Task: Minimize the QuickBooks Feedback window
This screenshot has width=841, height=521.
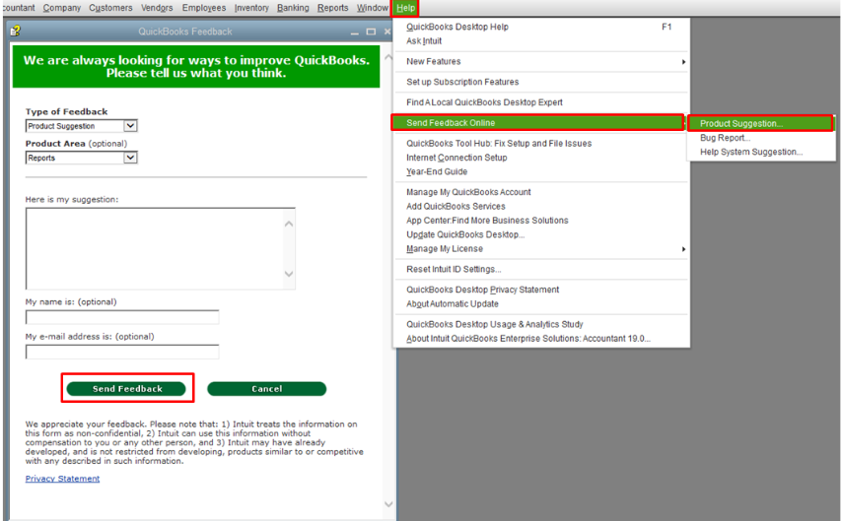Action: (355, 33)
